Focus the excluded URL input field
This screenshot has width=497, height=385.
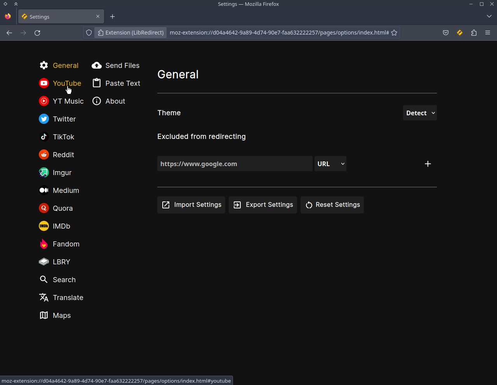coord(235,164)
